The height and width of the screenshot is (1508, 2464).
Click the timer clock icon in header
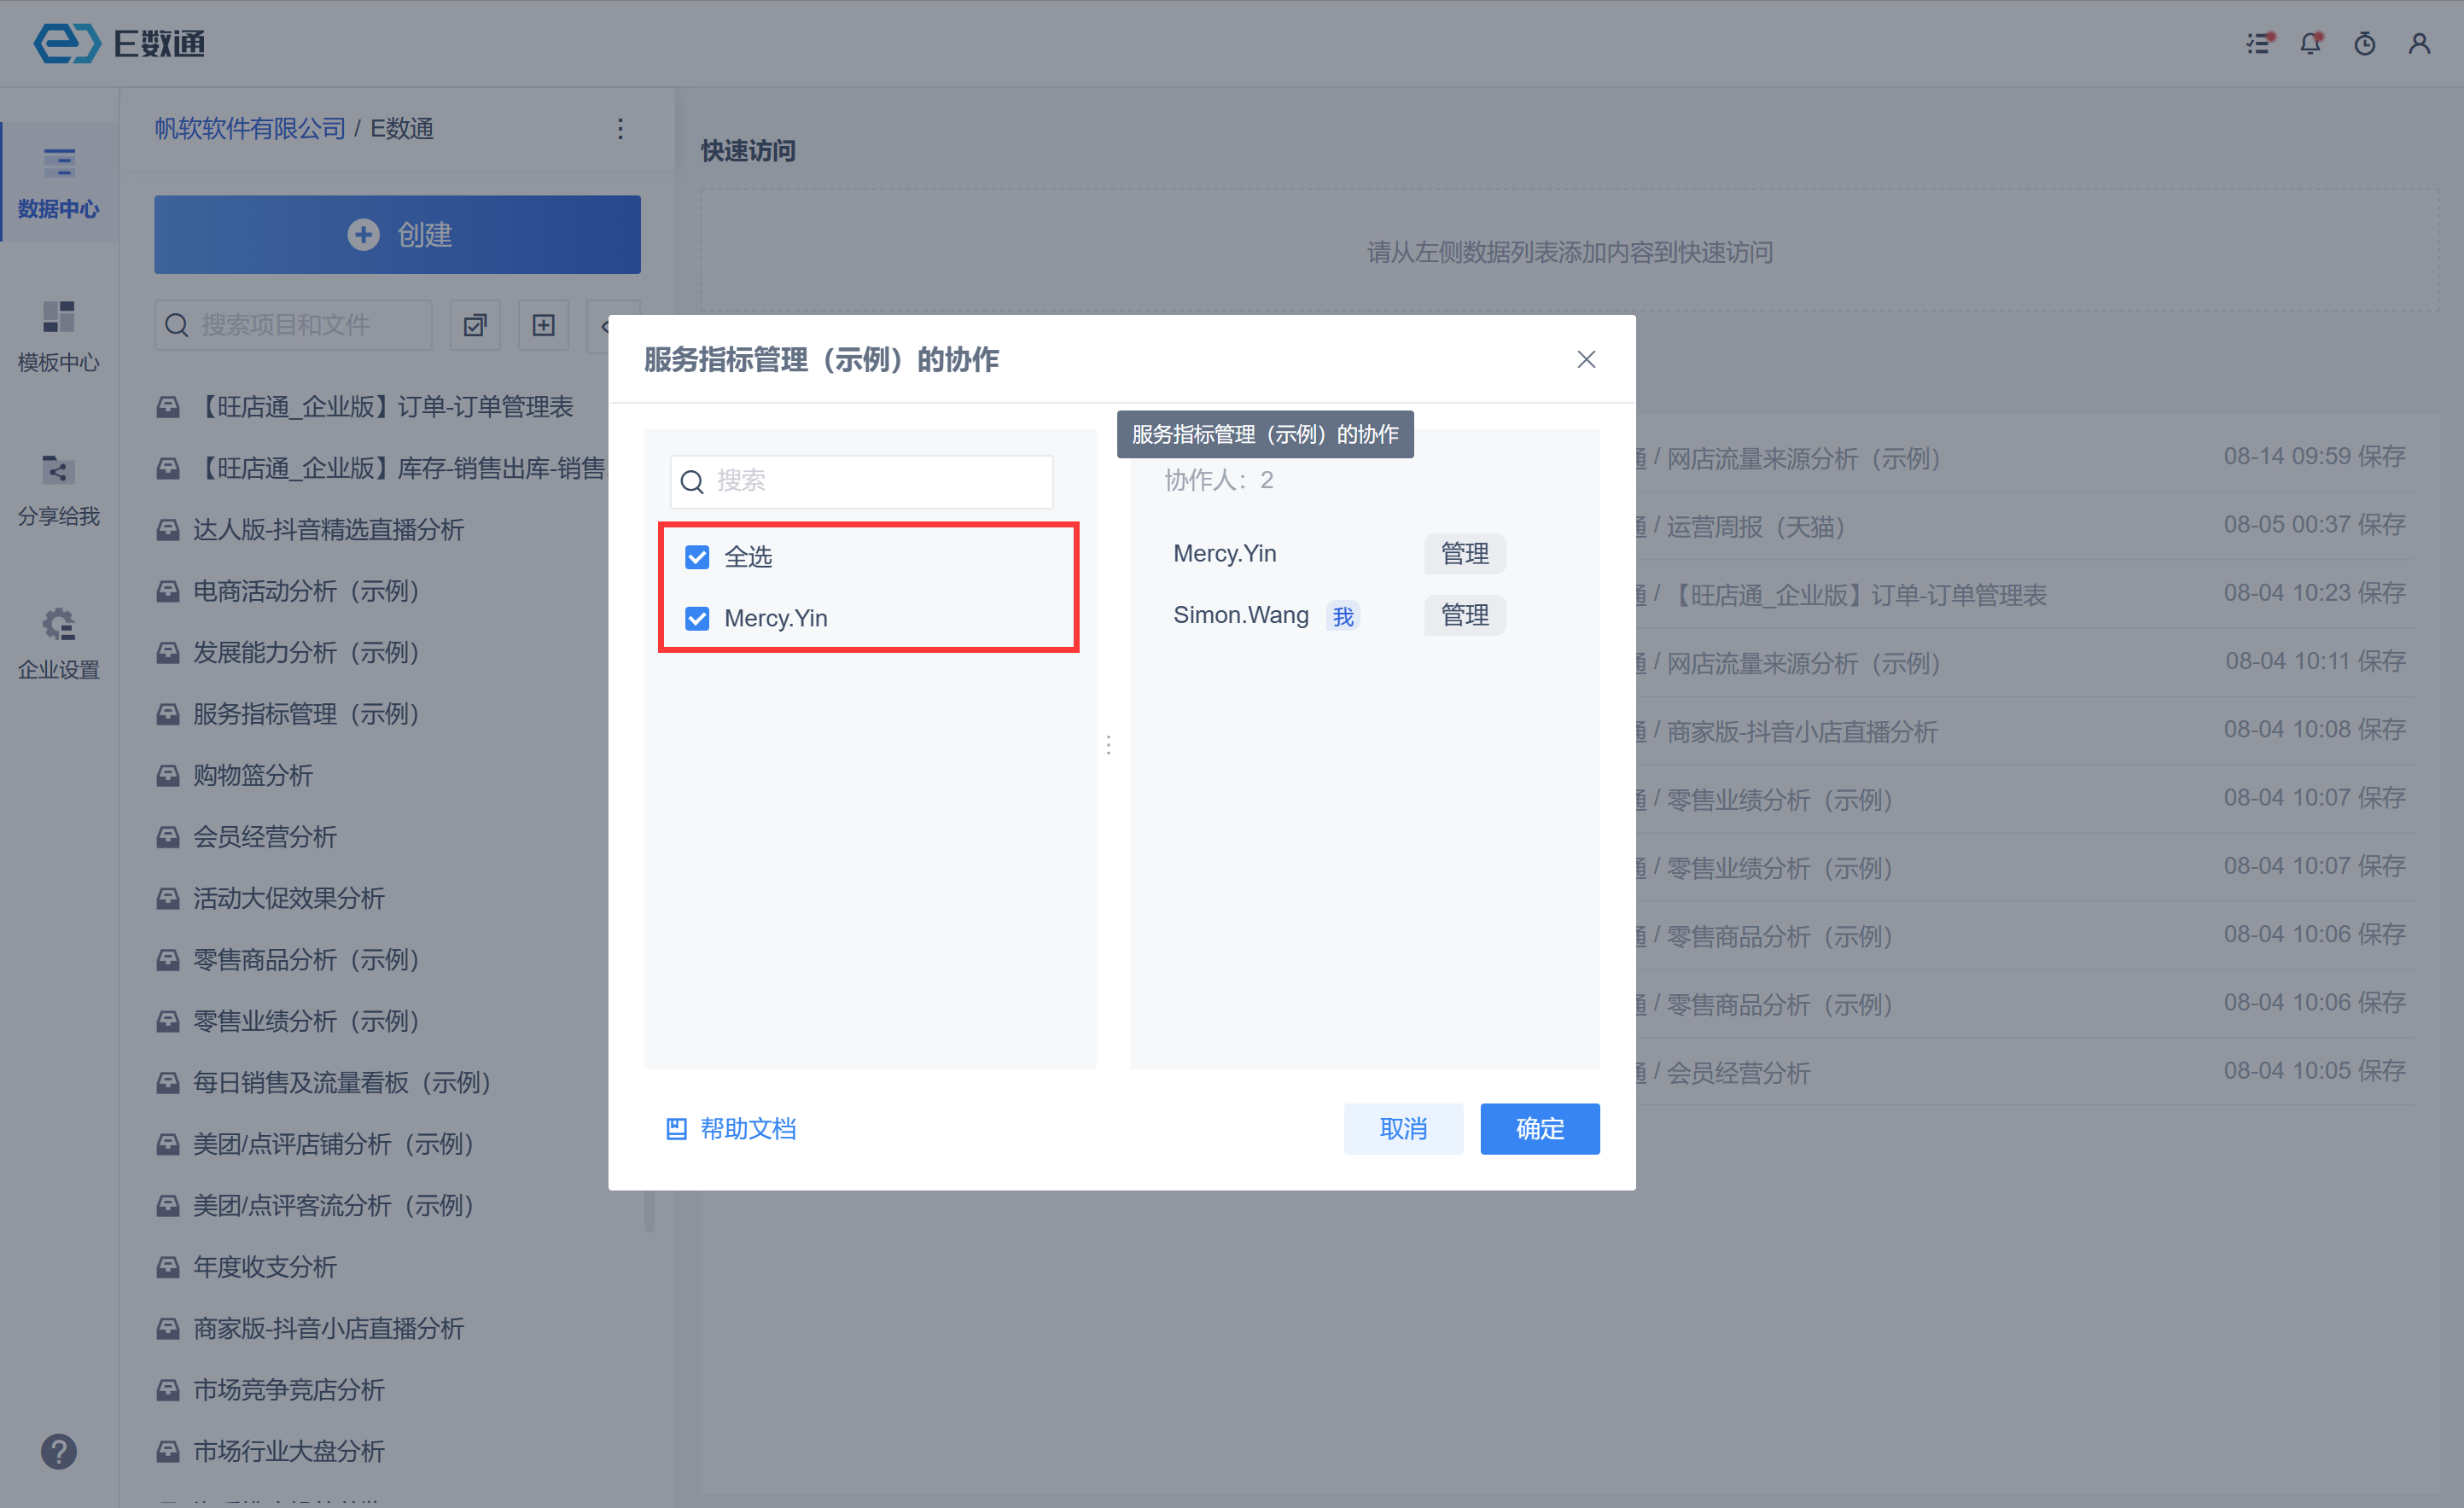click(x=2364, y=43)
